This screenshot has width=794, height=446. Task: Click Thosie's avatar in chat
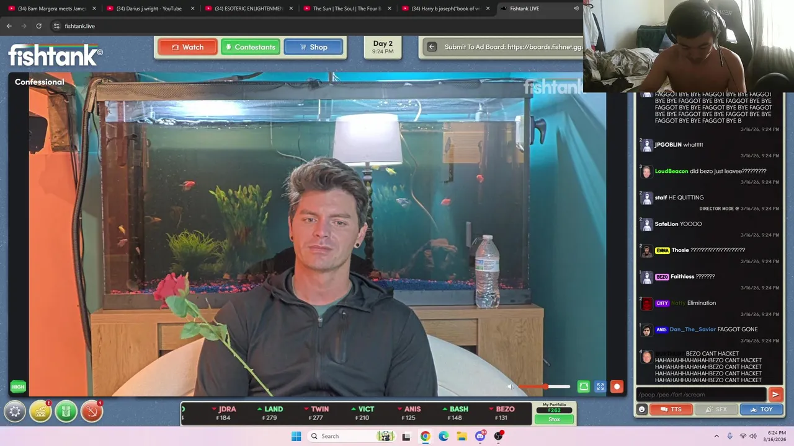[x=647, y=251]
